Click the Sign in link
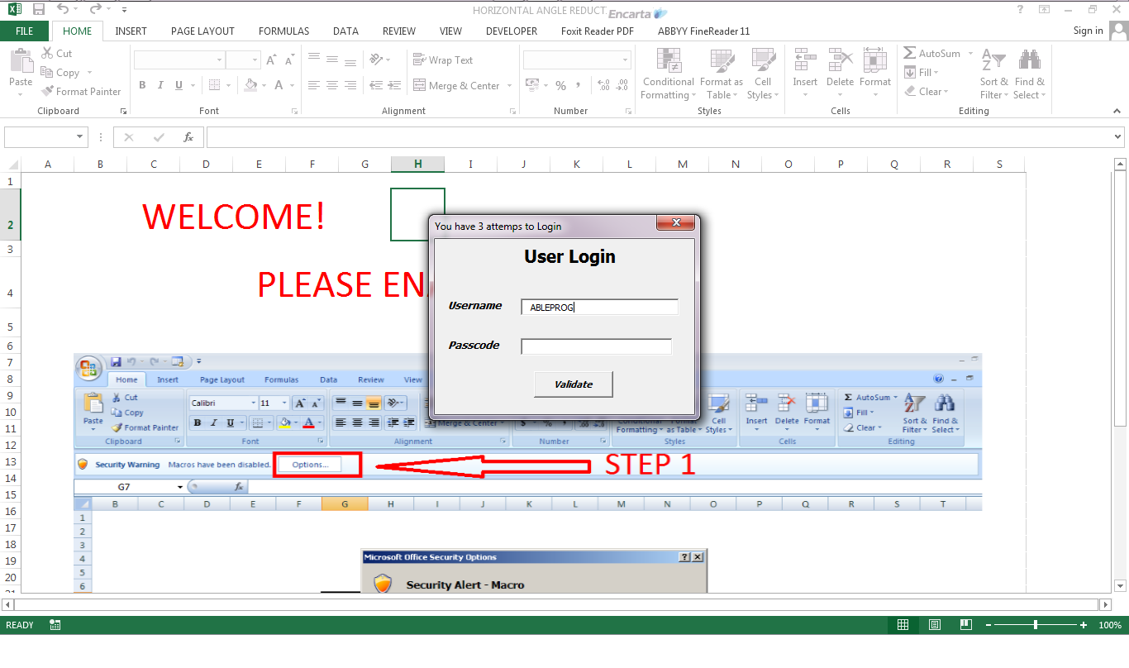The height and width of the screenshot is (668, 1129). click(1088, 31)
